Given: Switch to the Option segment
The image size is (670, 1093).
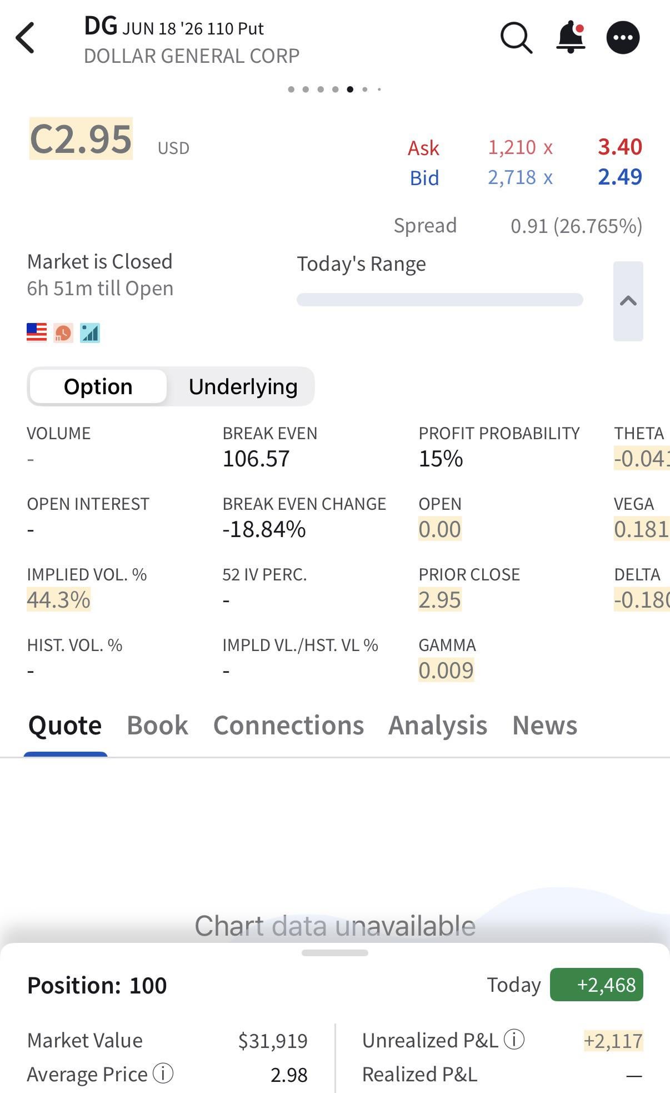Looking at the screenshot, I should (98, 386).
